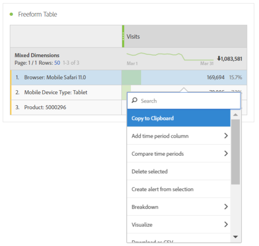259x246 pixels.
Task: Click the Visits sparkline trend chart
Action: 170,57
